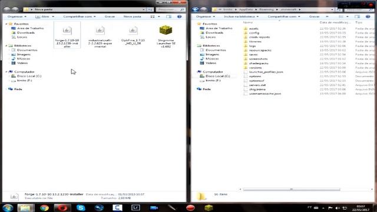Viewport: 377px width, 212px height.
Task: Open the Organizar dropdown in left window
Action: (17, 16)
